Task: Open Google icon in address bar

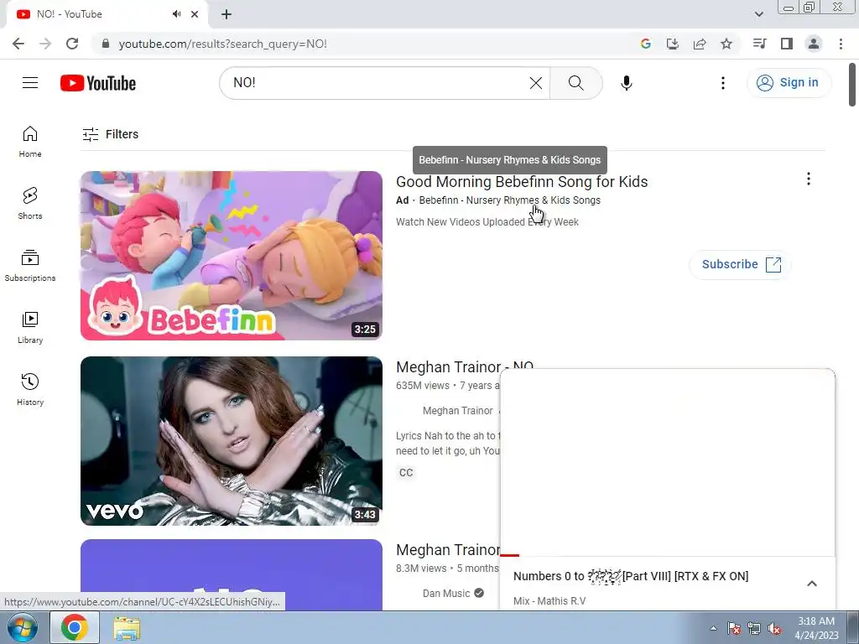Action: click(645, 44)
